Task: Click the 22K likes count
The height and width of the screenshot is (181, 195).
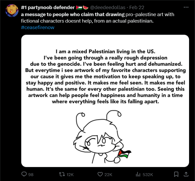Action: (x=108, y=175)
